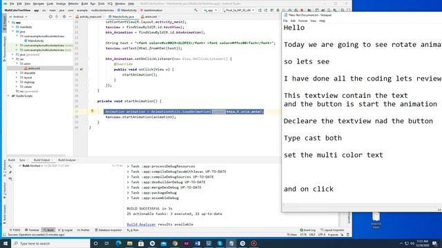Collapse the res folder
The height and width of the screenshot is (248, 442).
[x=12, y=59]
